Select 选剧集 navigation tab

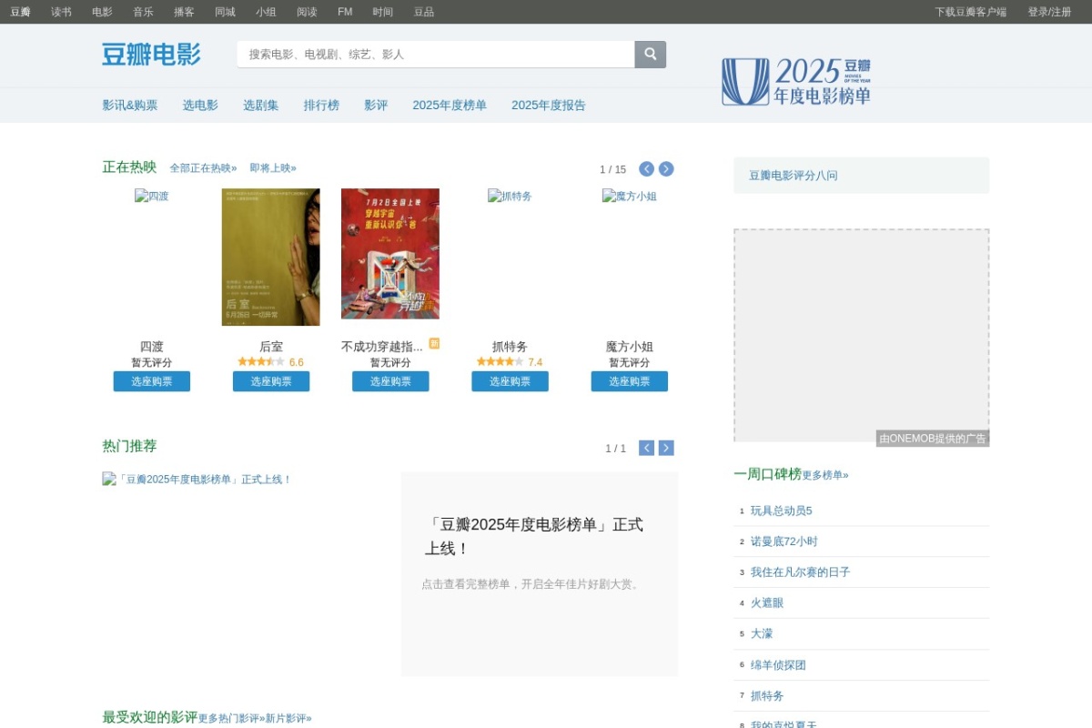pos(261,106)
